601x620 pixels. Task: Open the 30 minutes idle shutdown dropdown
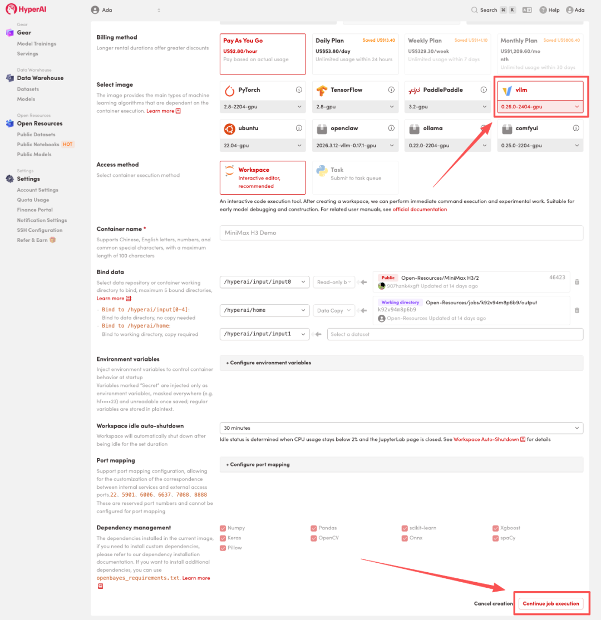pos(401,428)
